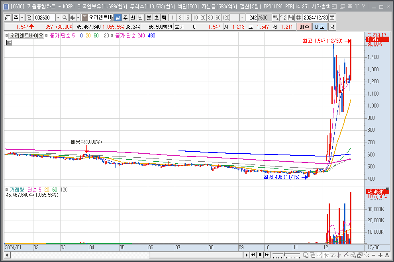Click the pin window icon in title bar
This screenshot has width=394, height=262.
[350, 6]
